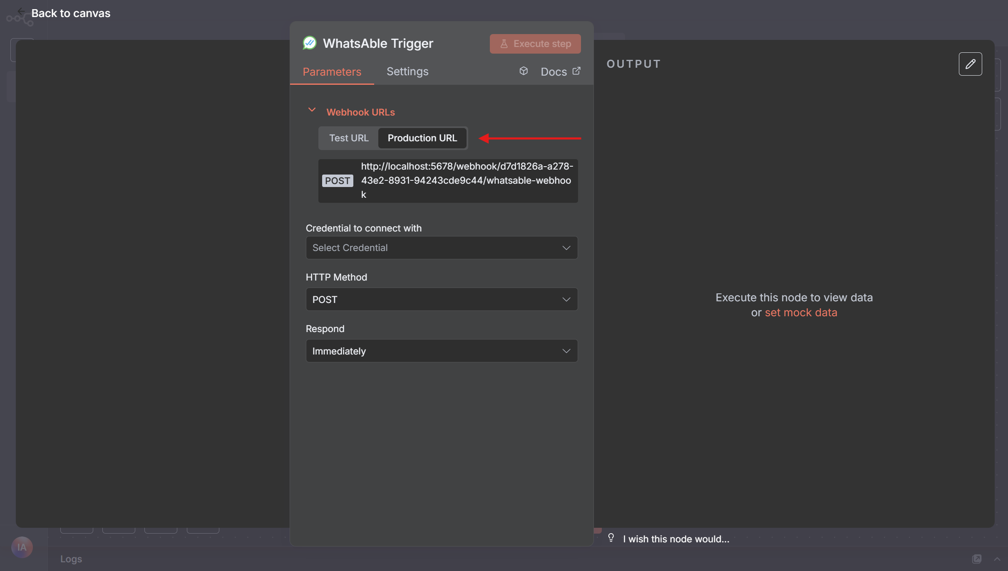Click the set mock data link
The image size is (1008, 571).
(800, 313)
